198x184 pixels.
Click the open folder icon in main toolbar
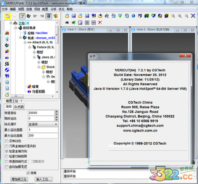click(x=67, y=16)
